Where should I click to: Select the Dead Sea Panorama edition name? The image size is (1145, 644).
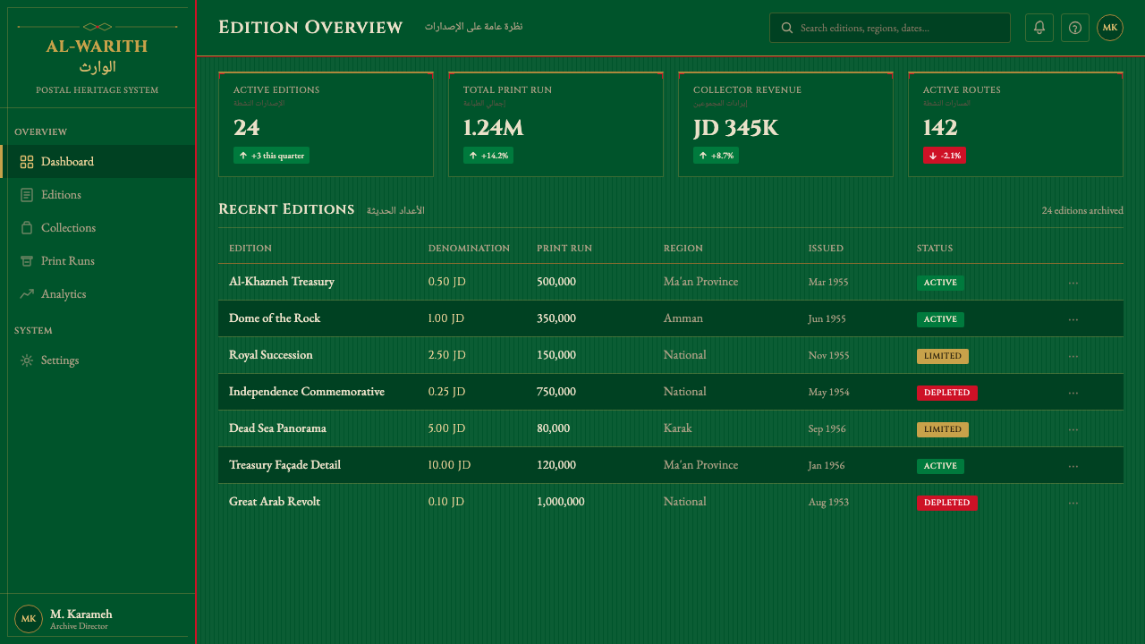click(x=277, y=428)
